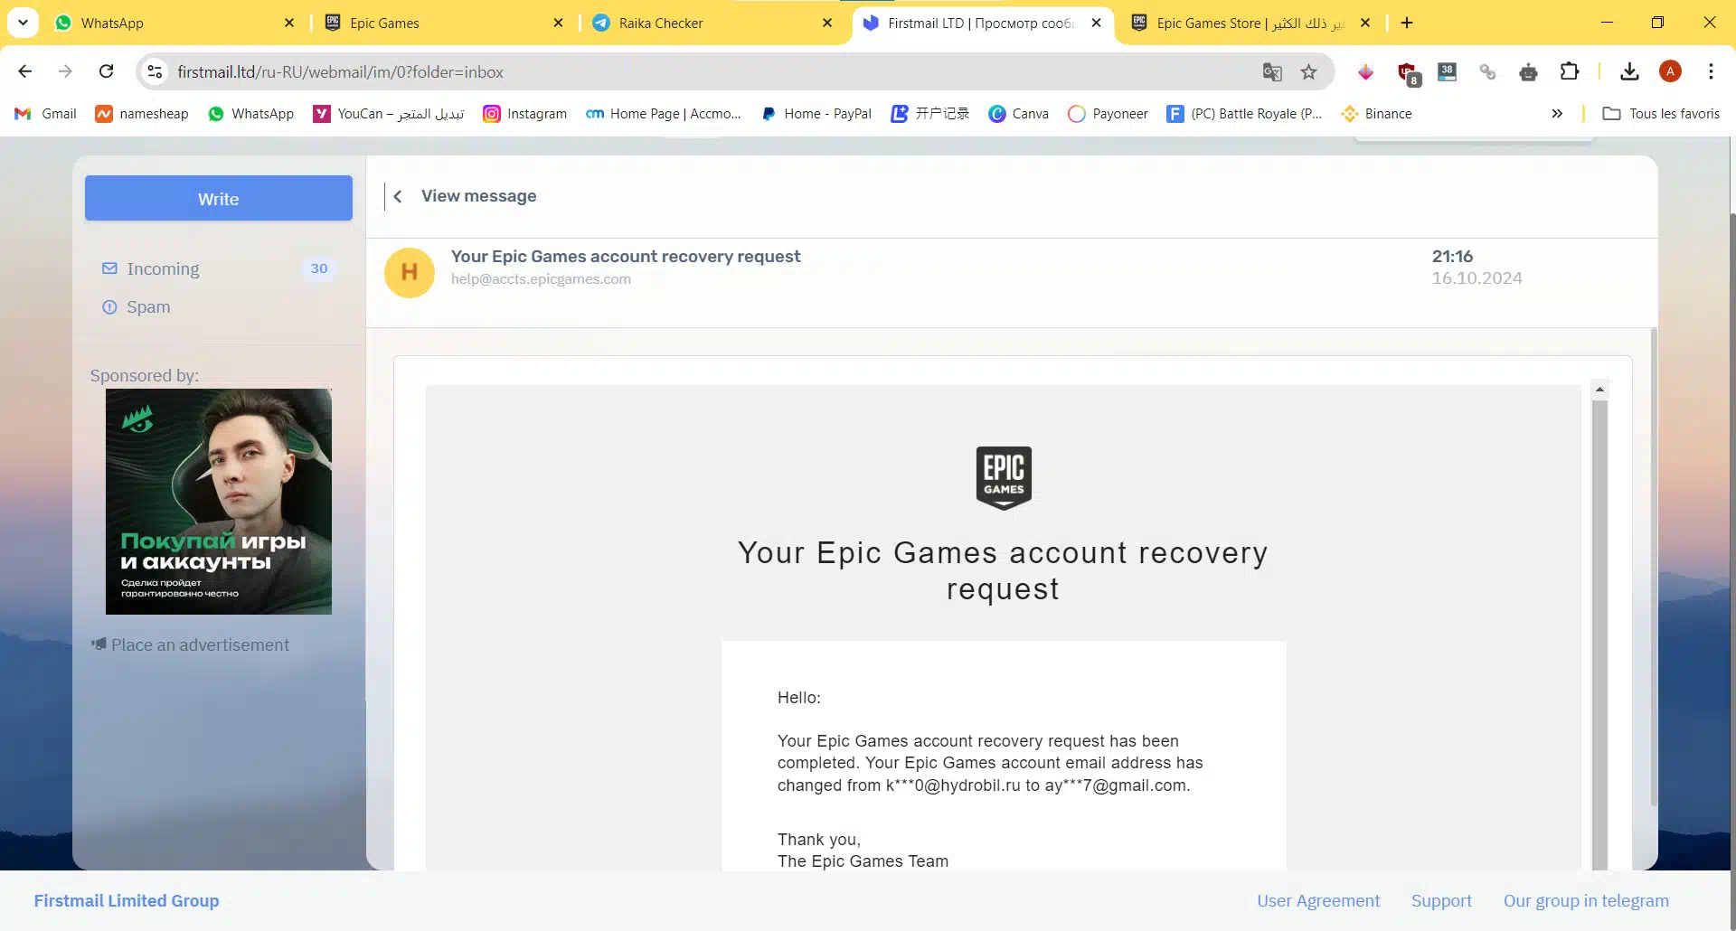Open the Gmail bookmark
This screenshot has width=1736, height=931.
[x=46, y=113]
